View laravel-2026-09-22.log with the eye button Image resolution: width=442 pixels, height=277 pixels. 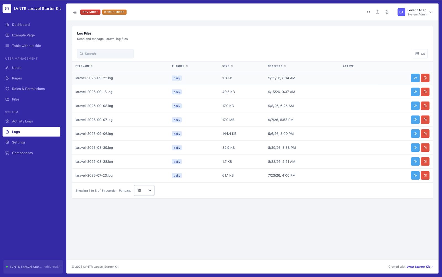[x=415, y=78]
